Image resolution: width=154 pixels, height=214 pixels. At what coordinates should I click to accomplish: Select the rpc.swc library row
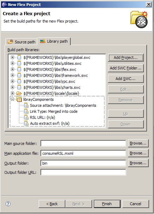(x=49, y=81)
